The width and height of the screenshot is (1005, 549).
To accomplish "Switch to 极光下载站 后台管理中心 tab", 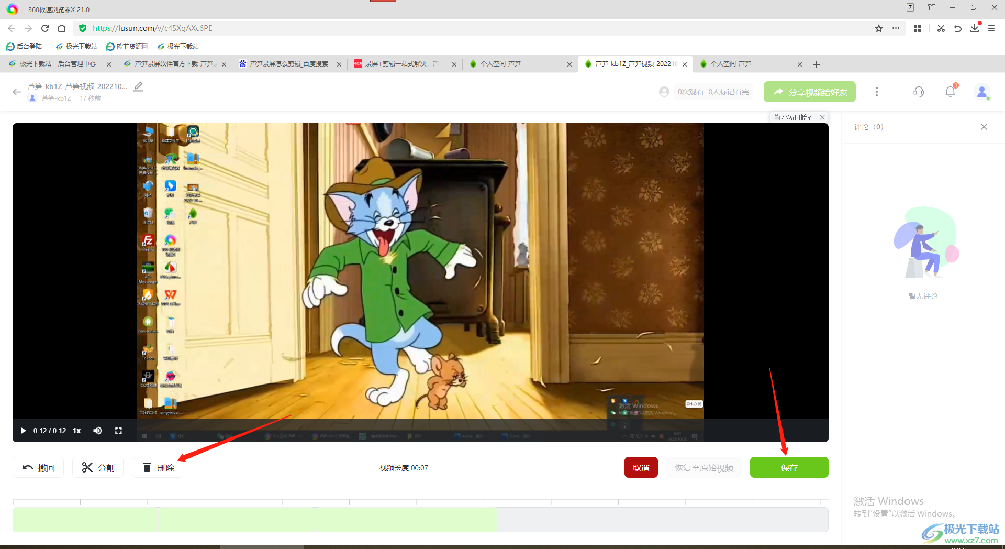I will pyautogui.click(x=58, y=64).
